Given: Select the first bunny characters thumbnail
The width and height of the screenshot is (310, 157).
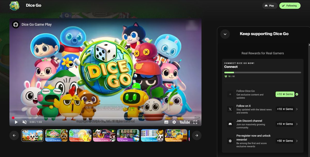Looking at the screenshot, I should 32,135.
